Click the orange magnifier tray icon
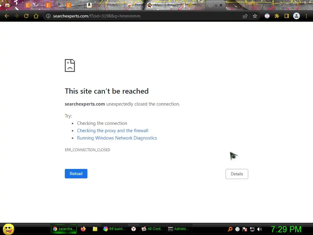This screenshot has width=313, height=235. click(x=230, y=229)
